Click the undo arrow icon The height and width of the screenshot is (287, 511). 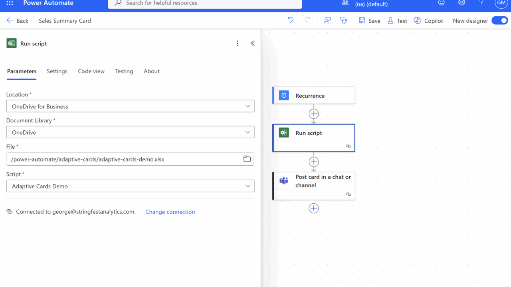click(291, 20)
